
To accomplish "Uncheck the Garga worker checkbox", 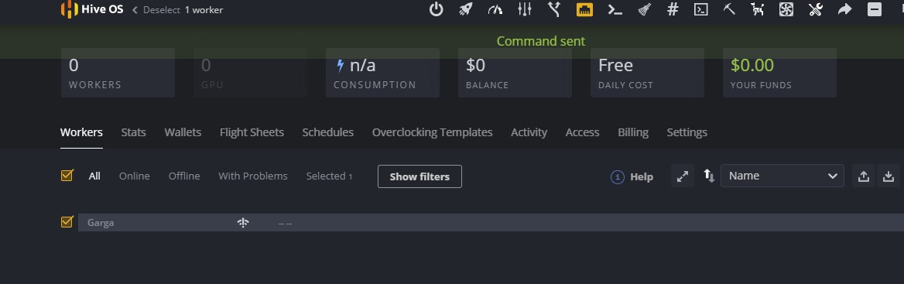I will click(67, 222).
